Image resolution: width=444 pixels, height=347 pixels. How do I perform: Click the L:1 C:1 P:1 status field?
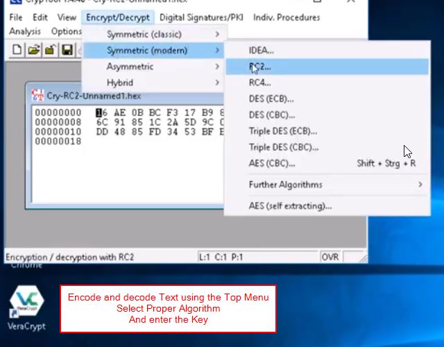(257, 257)
